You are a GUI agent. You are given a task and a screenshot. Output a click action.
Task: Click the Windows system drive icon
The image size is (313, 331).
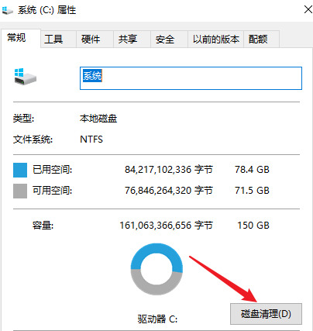point(26,77)
